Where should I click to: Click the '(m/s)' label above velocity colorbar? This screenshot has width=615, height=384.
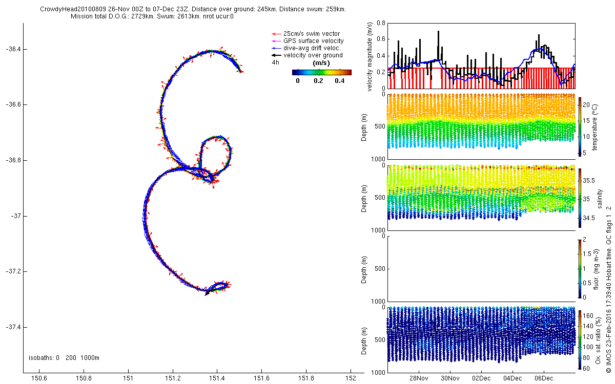(x=321, y=62)
